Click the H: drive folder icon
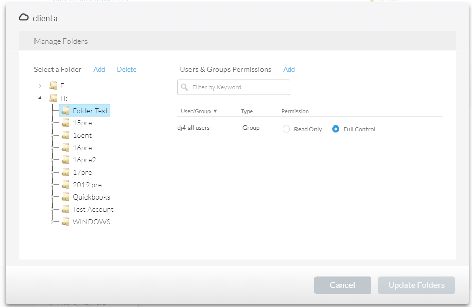 (54, 98)
